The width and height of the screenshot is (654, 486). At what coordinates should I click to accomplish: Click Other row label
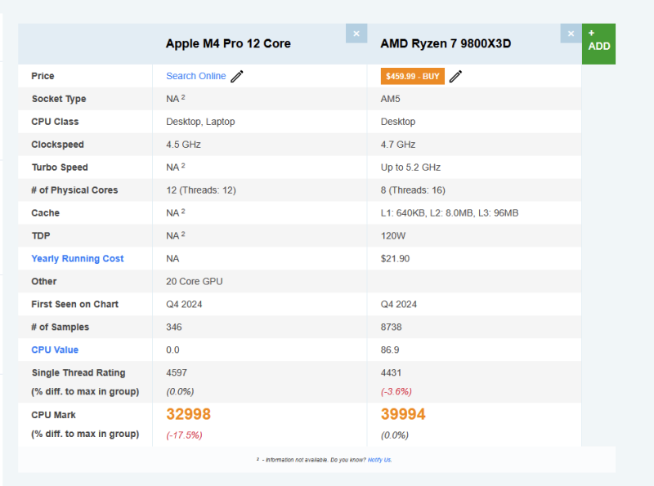[44, 281]
